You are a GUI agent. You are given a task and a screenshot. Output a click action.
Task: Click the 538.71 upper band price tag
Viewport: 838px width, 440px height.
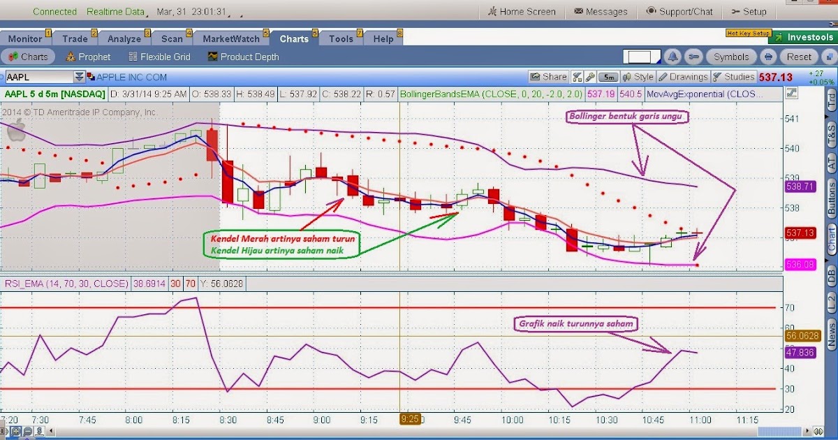point(800,187)
